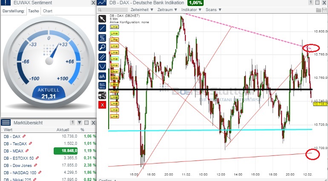The width and height of the screenshot is (328, 181).
Task: Click the pencil icon next to DB - NASDAQ 100
Action: point(40,172)
